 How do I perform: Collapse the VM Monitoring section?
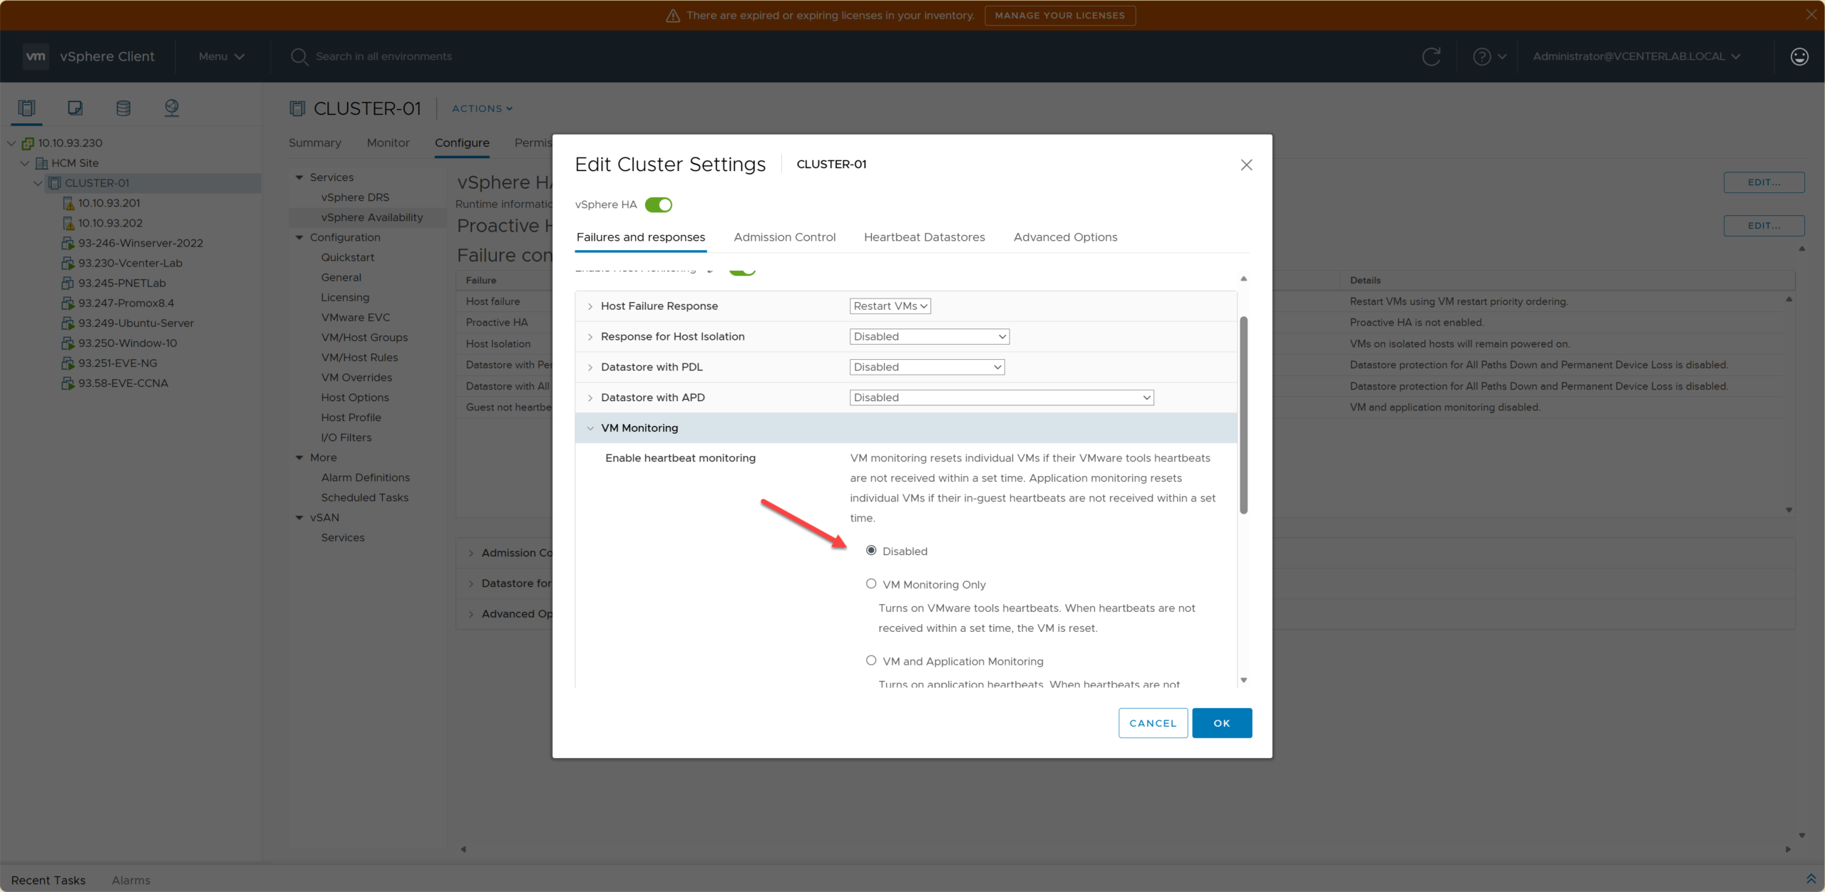tap(590, 428)
